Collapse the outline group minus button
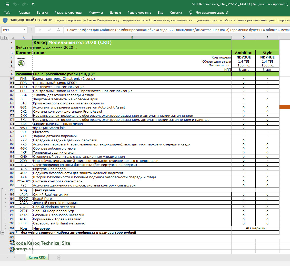The height and width of the screenshot is (266, 290). 2,233
